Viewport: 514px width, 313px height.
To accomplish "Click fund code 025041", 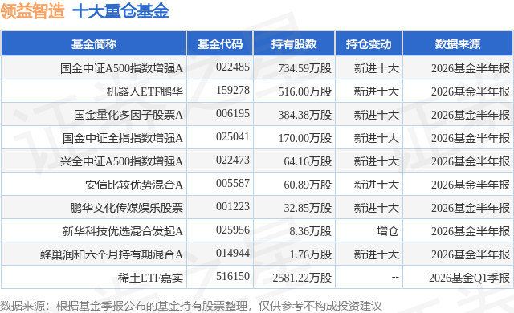I will click(233, 137).
